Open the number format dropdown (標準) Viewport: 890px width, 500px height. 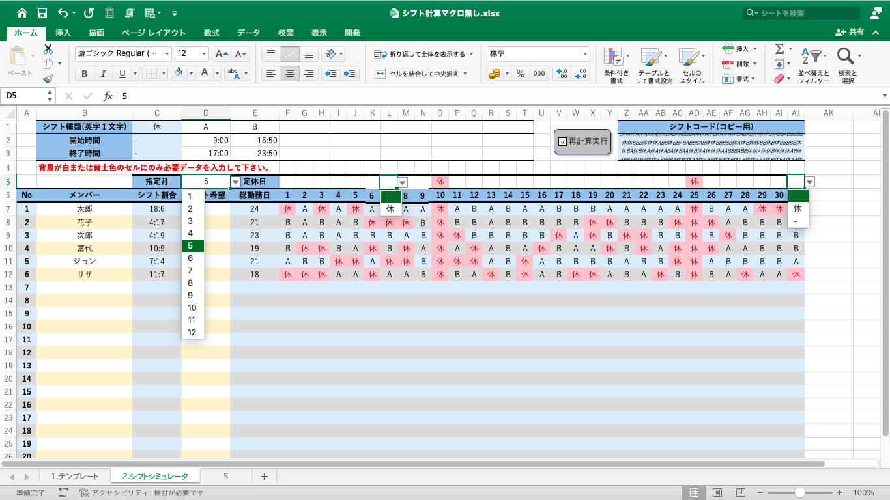click(585, 54)
